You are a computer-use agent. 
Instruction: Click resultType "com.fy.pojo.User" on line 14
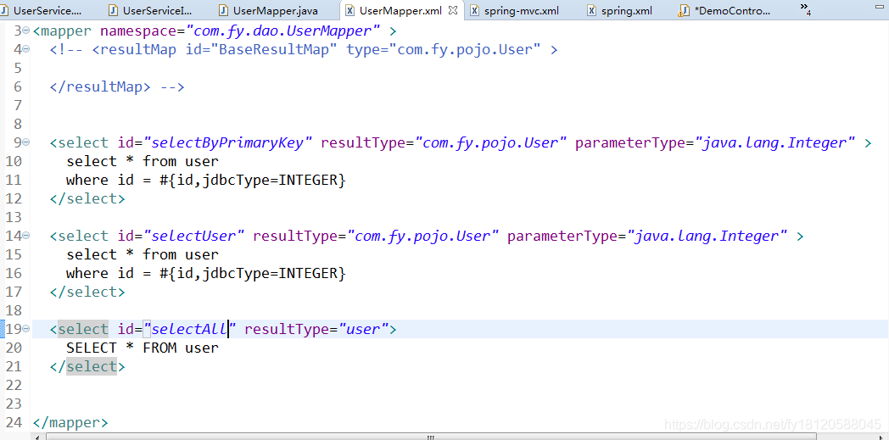pyautogui.click(x=423, y=236)
